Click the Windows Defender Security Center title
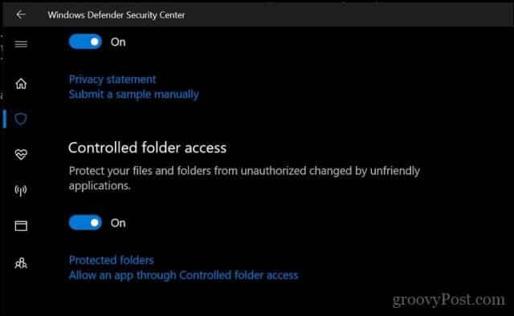514x316 pixels. (116, 15)
